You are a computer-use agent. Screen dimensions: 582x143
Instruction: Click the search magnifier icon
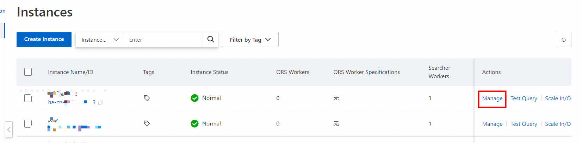tap(211, 39)
